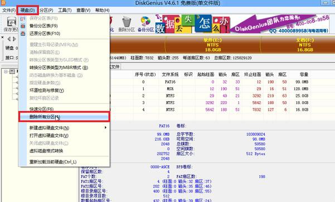335x202 pixels.
Task: Select the 文档(F:) NTFS partition bar
Action: tap(298, 45)
